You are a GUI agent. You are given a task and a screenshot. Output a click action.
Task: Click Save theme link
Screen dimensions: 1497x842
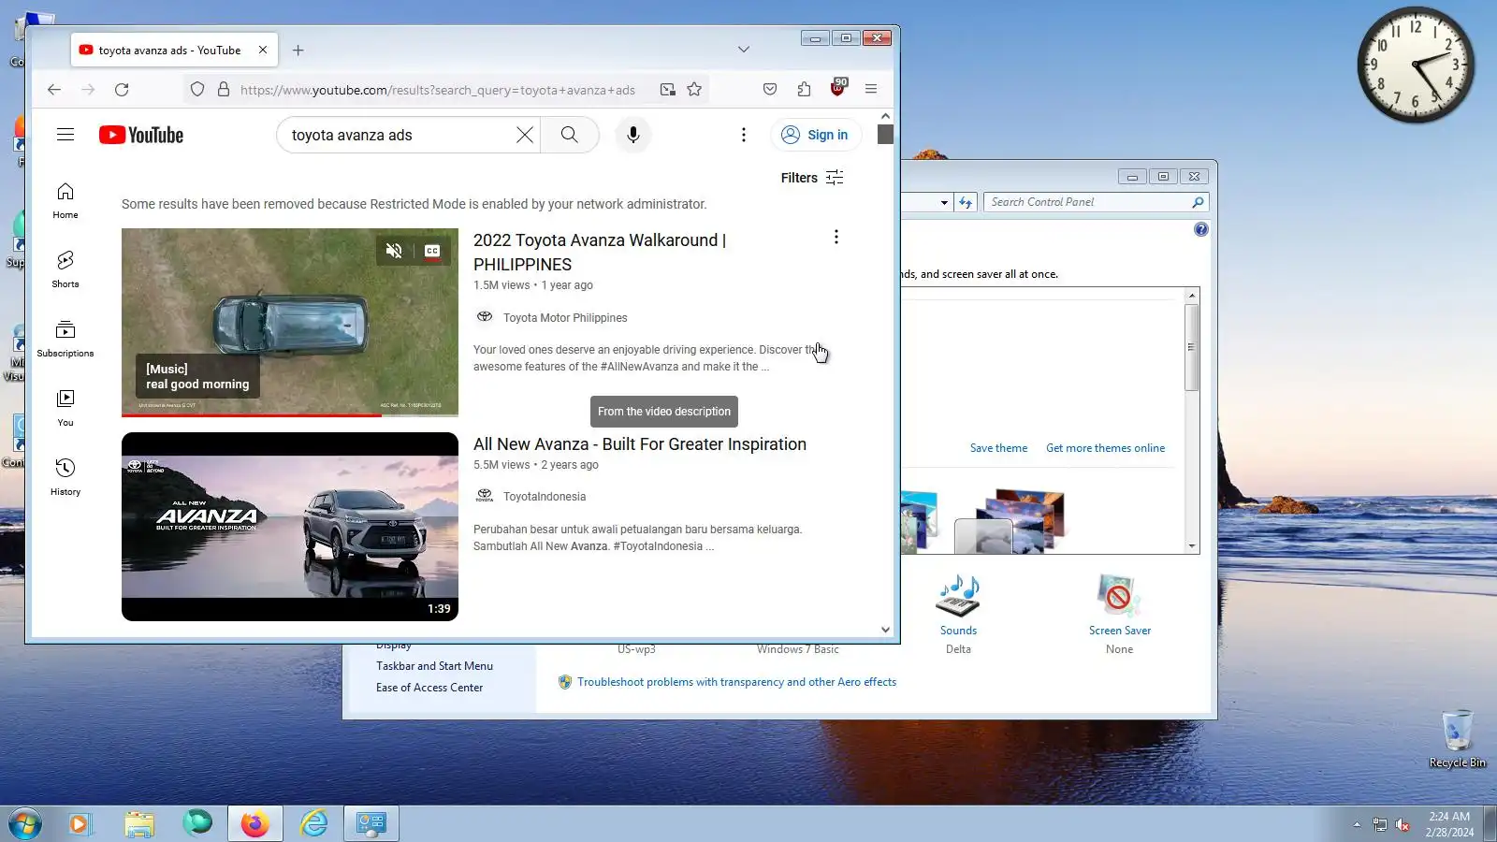pos(998,448)
